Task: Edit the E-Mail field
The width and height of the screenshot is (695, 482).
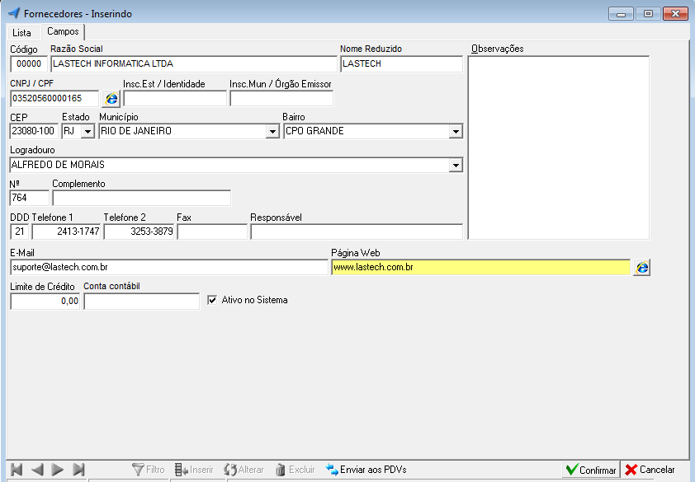Action: 169,267
